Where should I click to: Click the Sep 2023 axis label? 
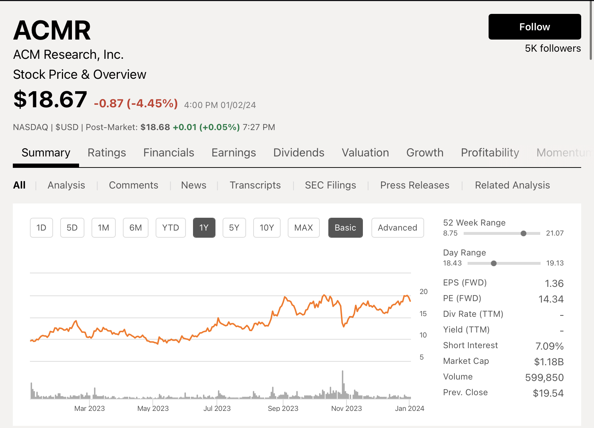[283, 408]
